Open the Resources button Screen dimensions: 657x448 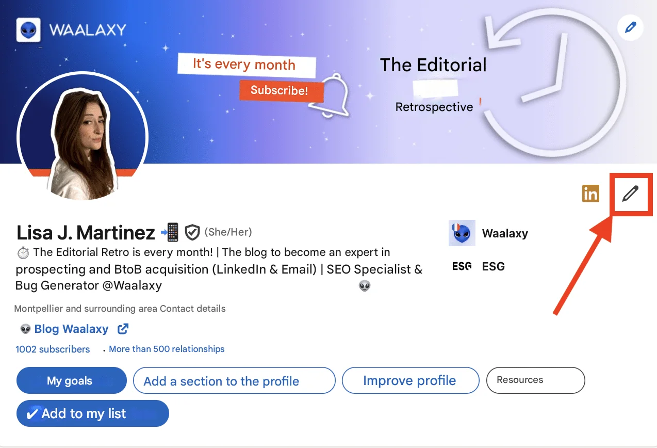536,380
